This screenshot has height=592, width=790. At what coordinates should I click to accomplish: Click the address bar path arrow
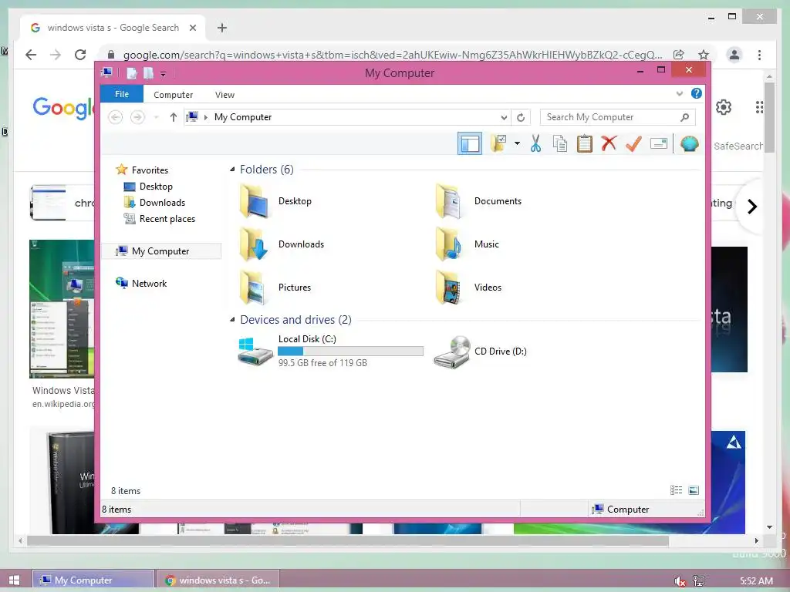click(205, 117)
